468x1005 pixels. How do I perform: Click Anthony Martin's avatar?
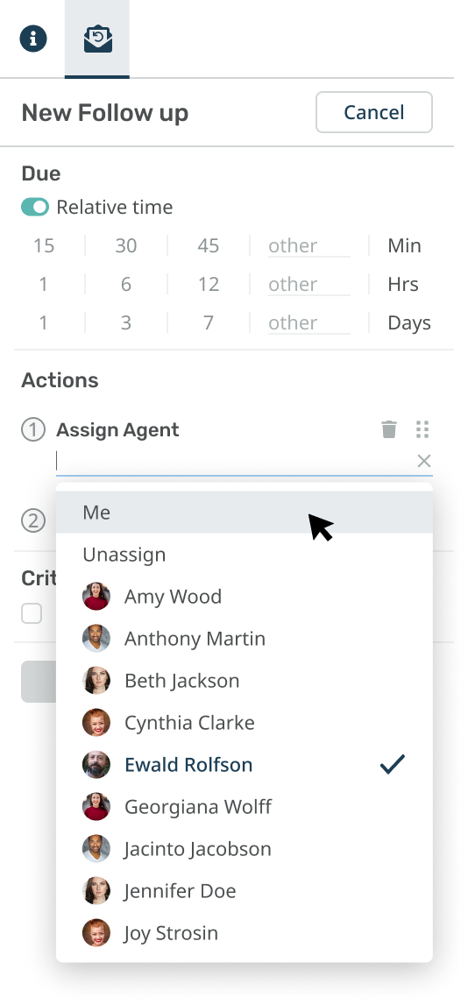96,639
